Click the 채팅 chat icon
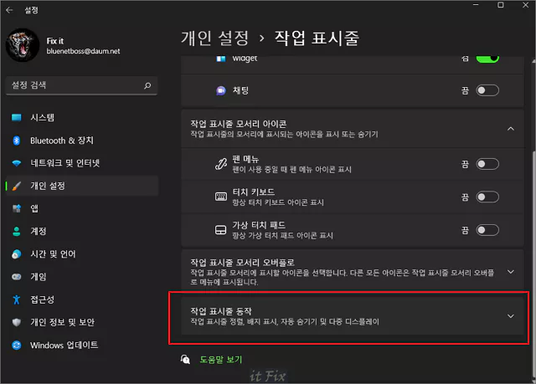 pyautogui.click(x=221, y=90)
